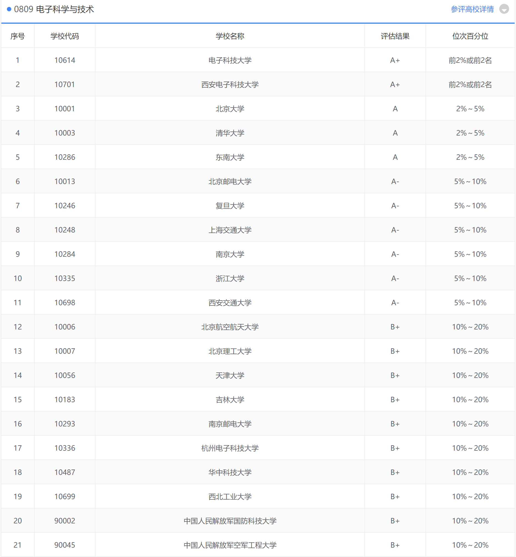Click school code 10013

[65, 182]
